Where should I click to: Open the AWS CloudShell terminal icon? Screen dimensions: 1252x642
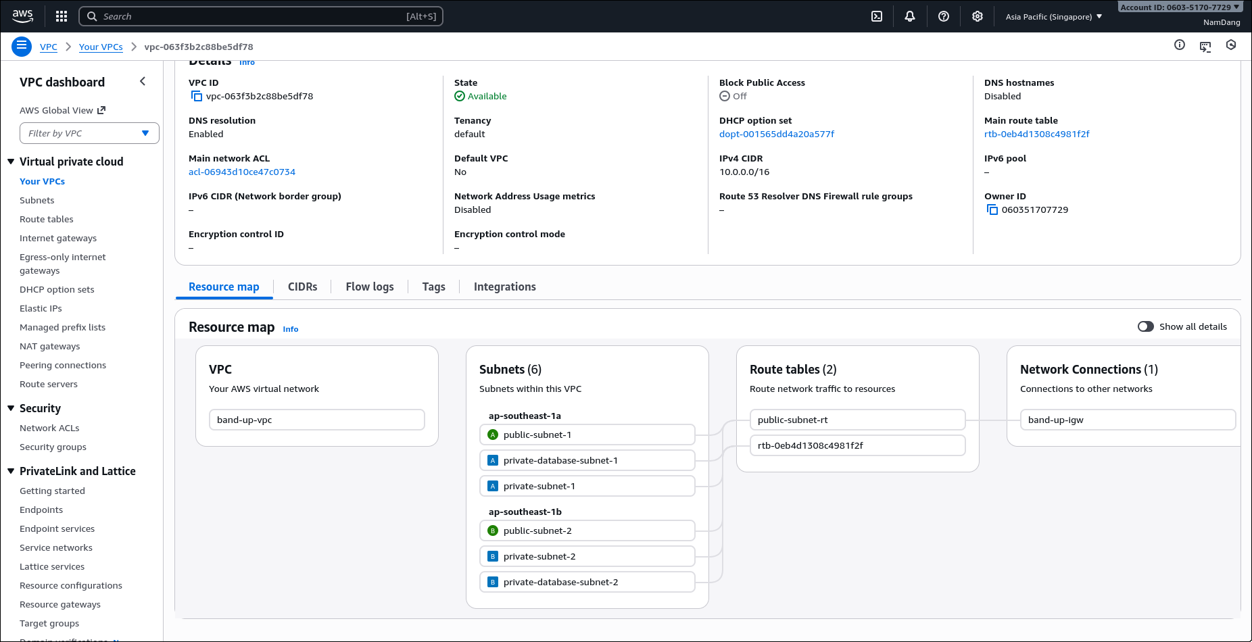coord(877,16)
